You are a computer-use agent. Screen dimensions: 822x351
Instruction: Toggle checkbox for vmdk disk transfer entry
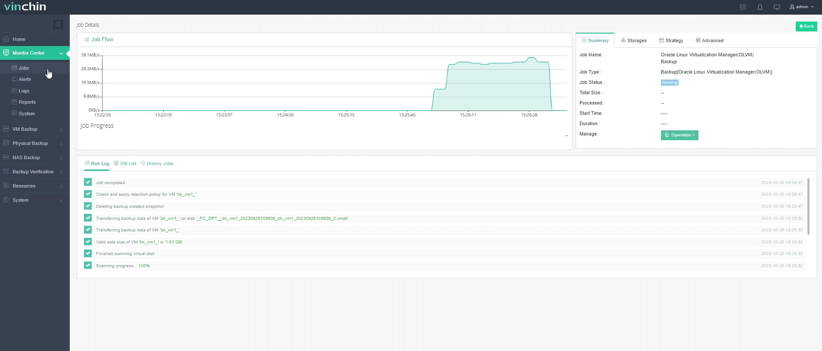point(88,218)
